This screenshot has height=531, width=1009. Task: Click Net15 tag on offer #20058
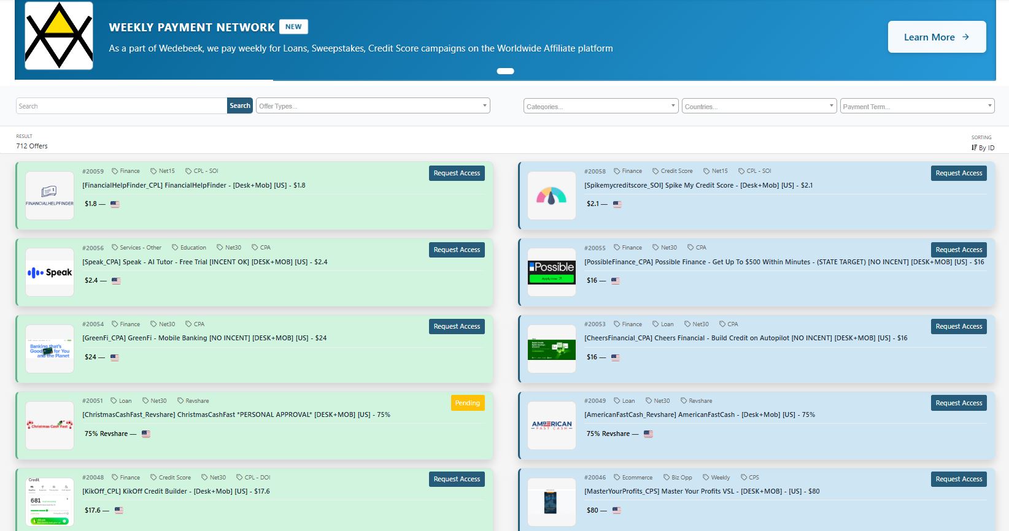click(x=716, y=171)
